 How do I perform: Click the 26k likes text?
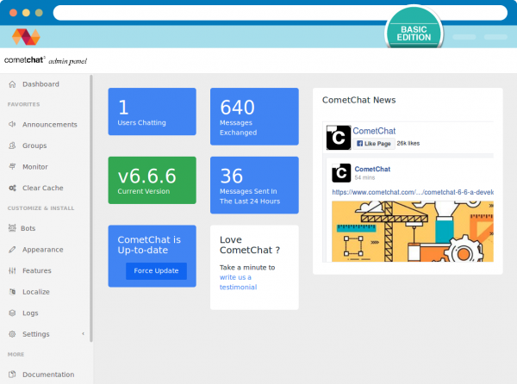[408, 143]
